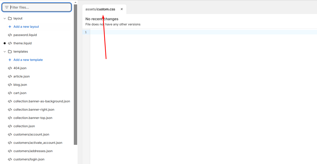Click plus icon beside Add a new layout
Image resolution: width=317 pixels, height=164 pixels.
[x=10, y=27]
